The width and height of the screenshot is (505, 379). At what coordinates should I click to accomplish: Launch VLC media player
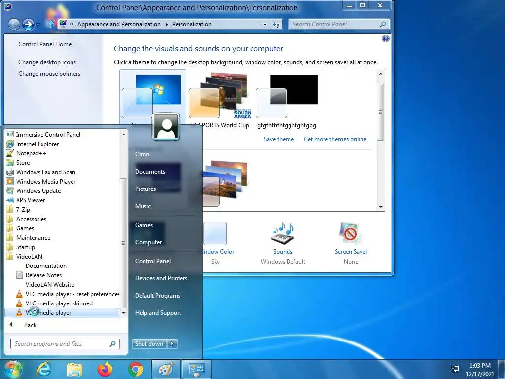tap(62, 312)
